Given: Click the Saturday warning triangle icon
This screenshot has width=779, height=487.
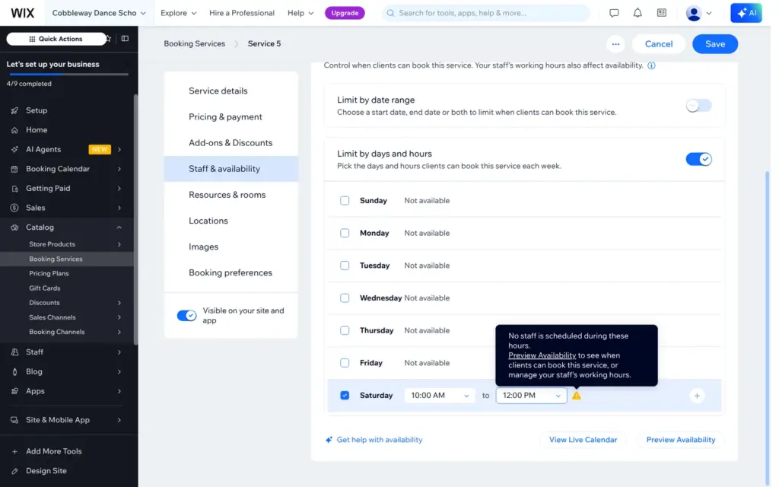Looking at the screenshot, I should click(x=577, y=396).
